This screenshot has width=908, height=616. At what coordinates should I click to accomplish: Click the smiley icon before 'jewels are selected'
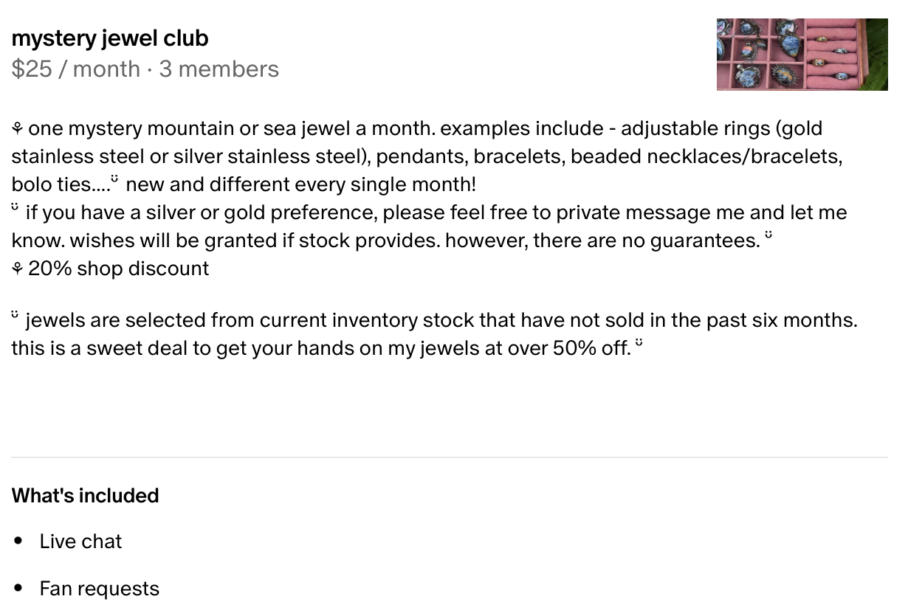[x=16, y=315]
